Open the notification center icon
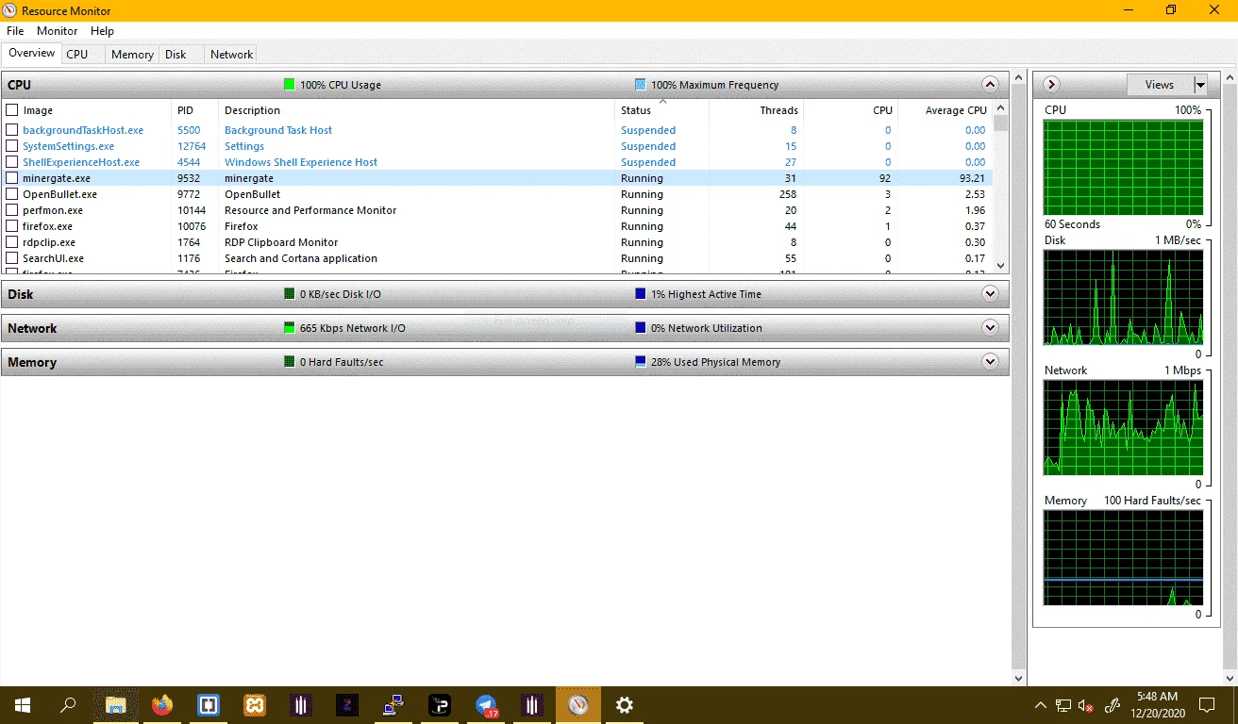Viewport: 1238px width, 724px height. 1207,704
